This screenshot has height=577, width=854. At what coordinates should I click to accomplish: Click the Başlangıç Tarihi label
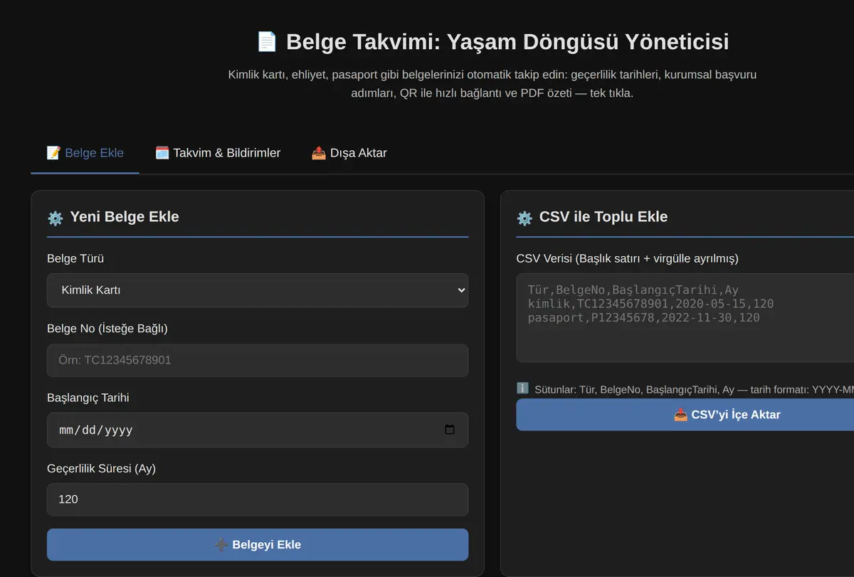click(x=88, y=398)
